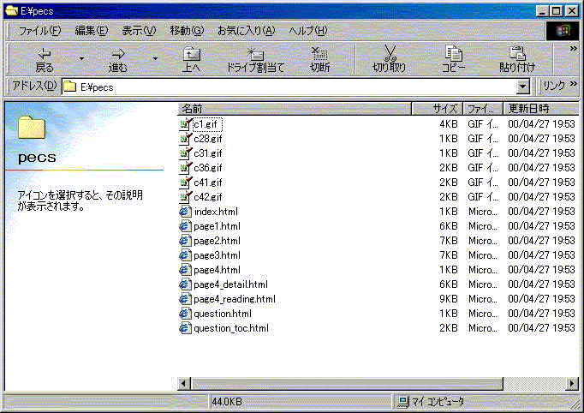Sort by the ファイ... type column header
This screenshot has width=584, height=413.
point(483,109)
